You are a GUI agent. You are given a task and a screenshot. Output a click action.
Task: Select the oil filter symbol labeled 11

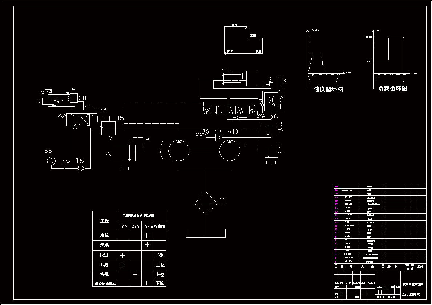coord(206,203)
